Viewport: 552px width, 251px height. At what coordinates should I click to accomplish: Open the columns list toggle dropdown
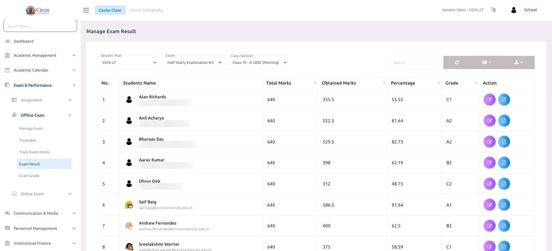486,62
